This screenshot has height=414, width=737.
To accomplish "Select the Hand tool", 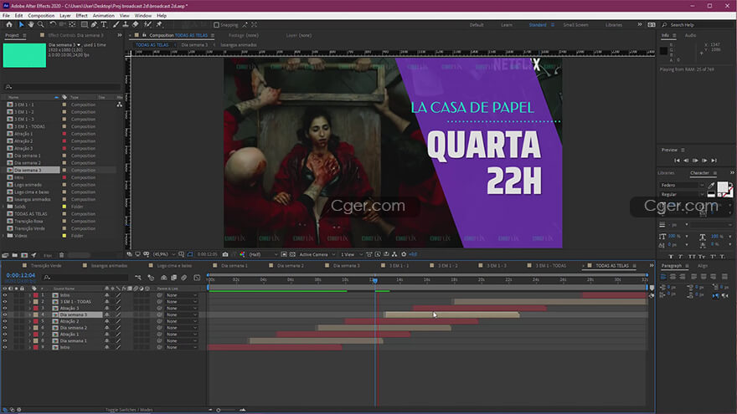I will [31, 24].
